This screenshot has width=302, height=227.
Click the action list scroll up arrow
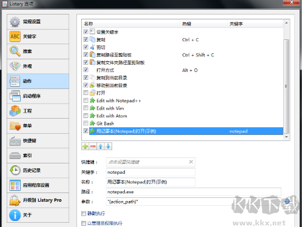click(286, 23)
